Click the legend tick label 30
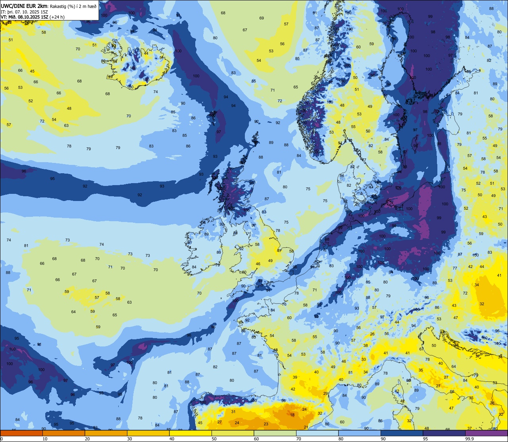The image size is (508, 442). tap(129, 439)
